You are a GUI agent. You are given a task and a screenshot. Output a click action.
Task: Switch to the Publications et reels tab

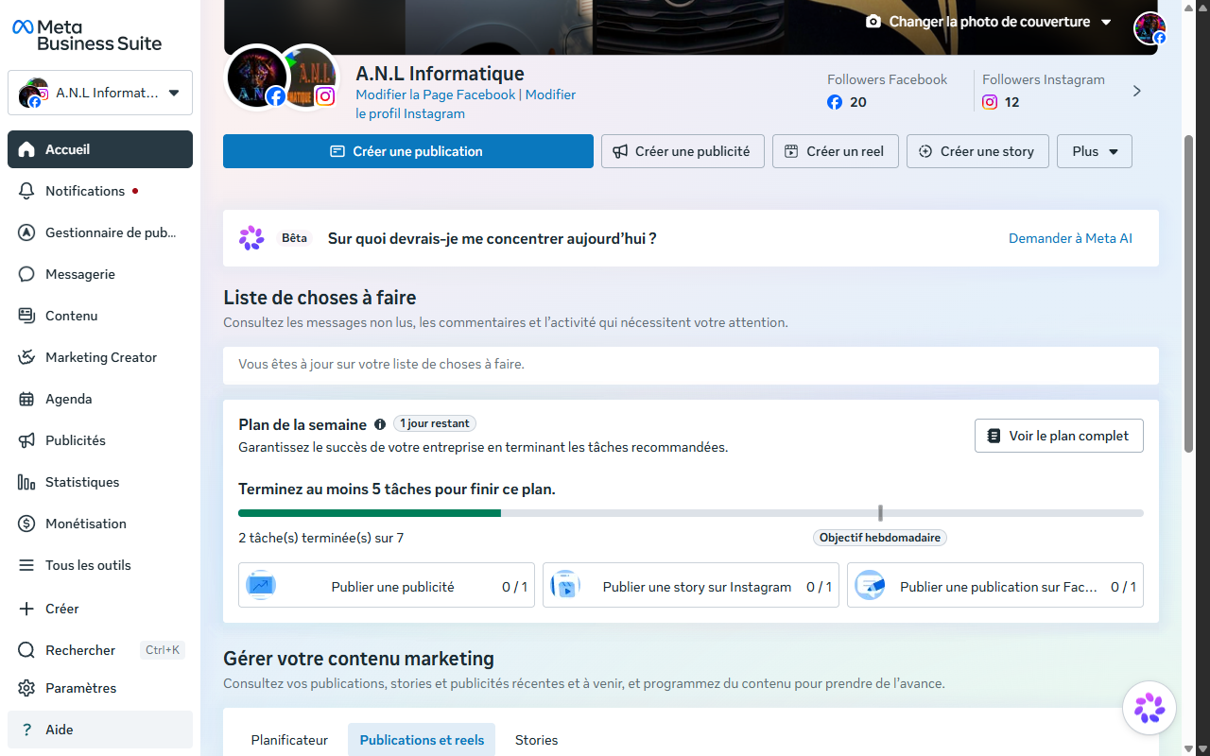(422, 740)
